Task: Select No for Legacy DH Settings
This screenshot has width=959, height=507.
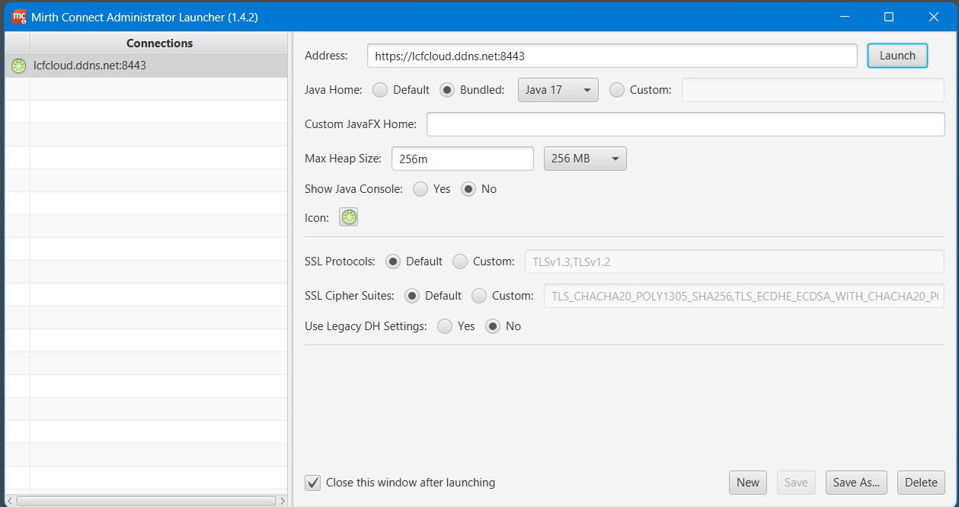Action: [493, 326]
